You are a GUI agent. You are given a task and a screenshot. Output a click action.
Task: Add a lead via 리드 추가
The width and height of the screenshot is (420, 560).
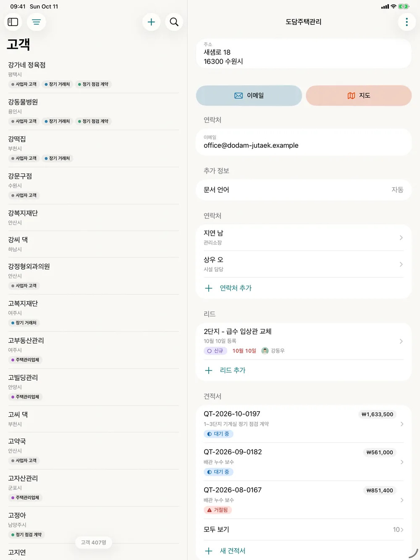[x=233, y=371]
